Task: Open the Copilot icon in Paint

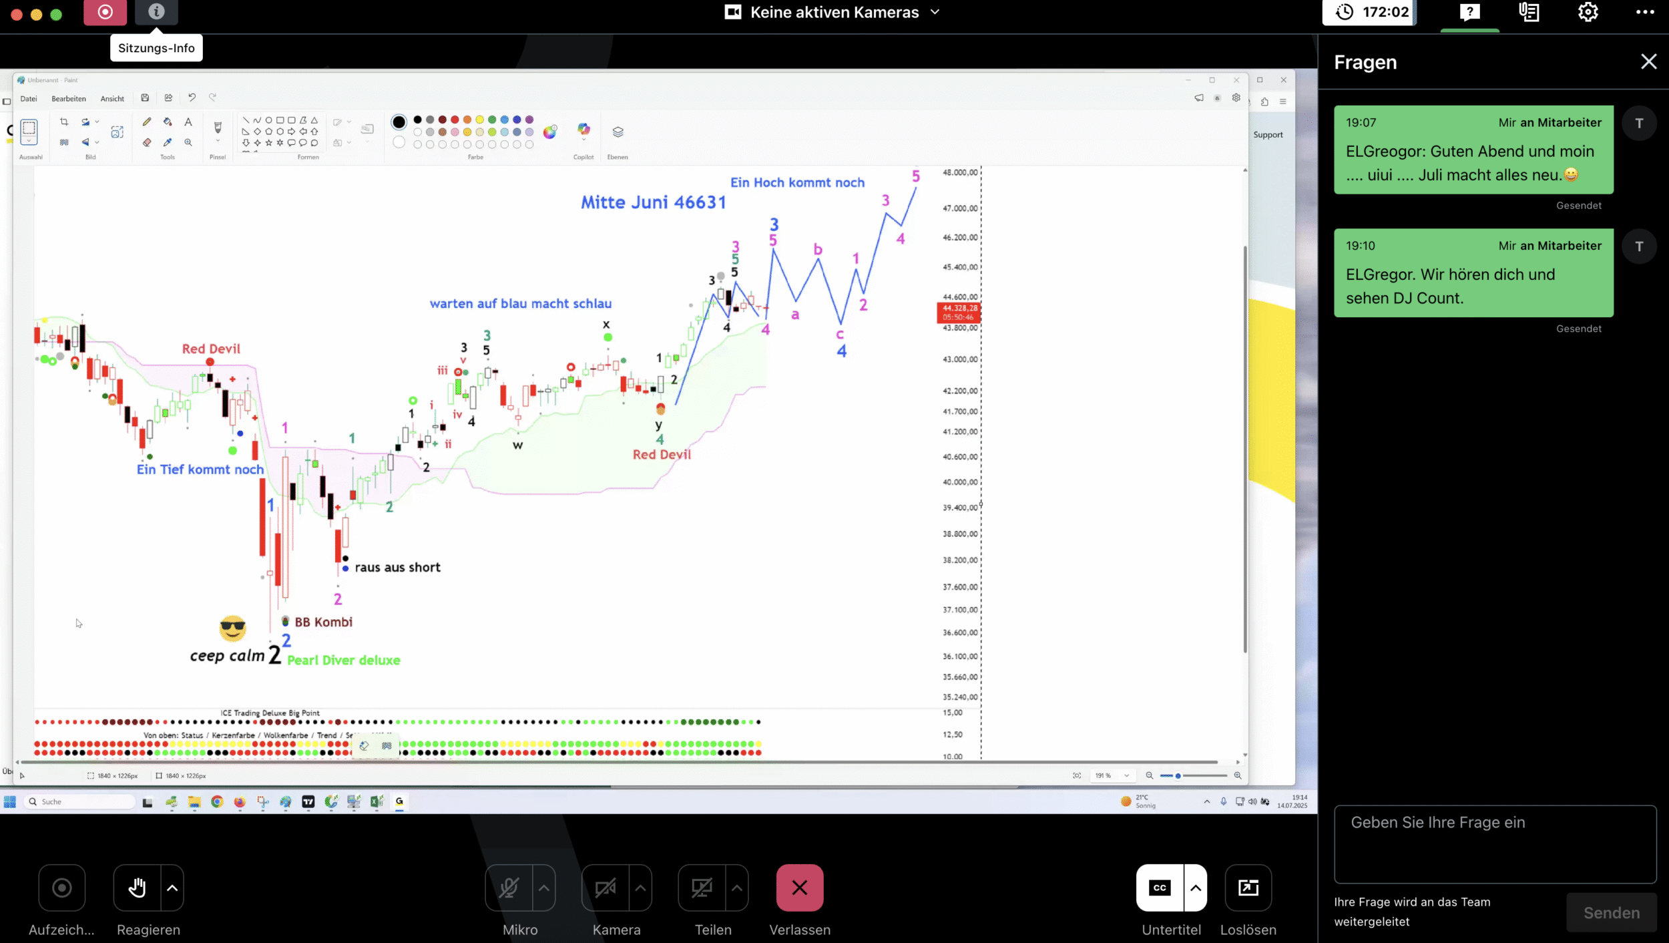Action: click(583, 130)
